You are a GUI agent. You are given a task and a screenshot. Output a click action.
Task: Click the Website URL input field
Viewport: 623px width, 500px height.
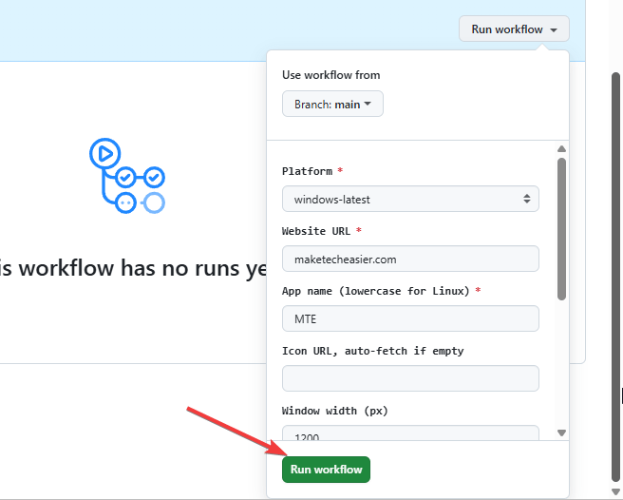[x=410, y=259]
